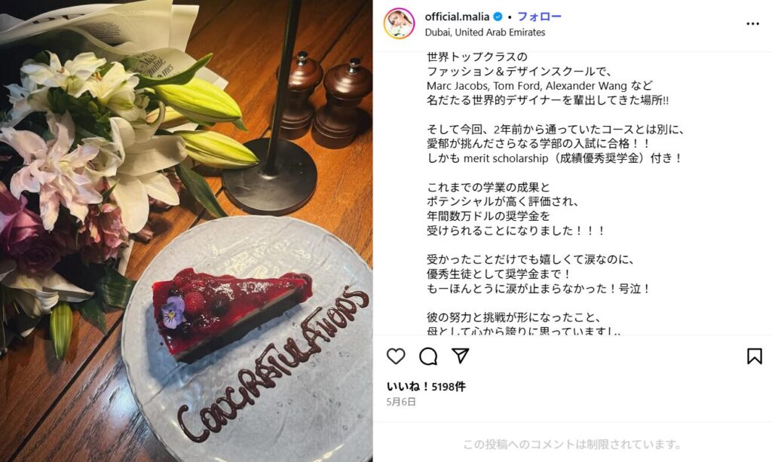
Task: Click the merit scholarship caption line
Action: click(x=554, y=158)
